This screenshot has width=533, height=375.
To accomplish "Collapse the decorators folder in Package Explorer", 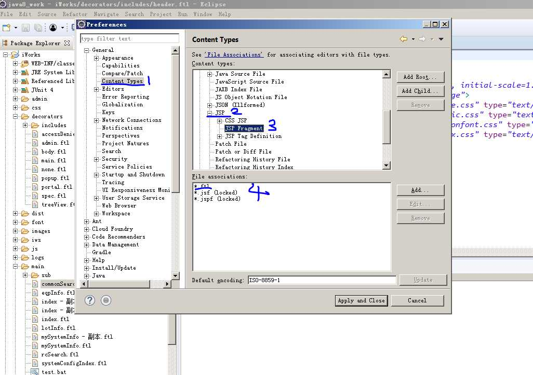I will (15, 116).
